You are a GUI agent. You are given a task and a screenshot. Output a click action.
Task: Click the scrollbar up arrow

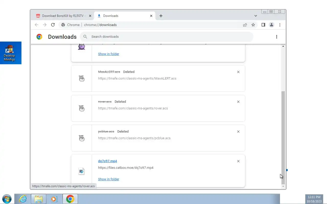click(283, 46)
